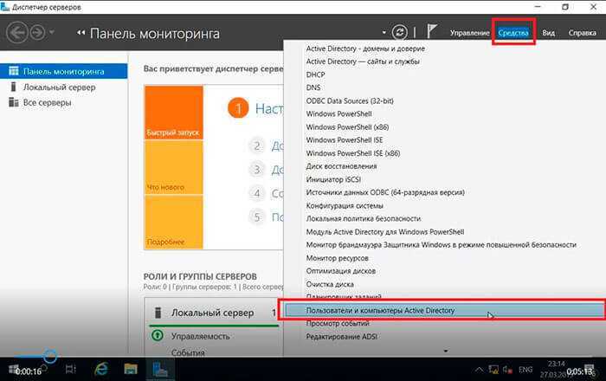The width and height of the screenshot is (606, 381).
Task: Open Internet Explorer from taskbar
Action: click(101, 370)
